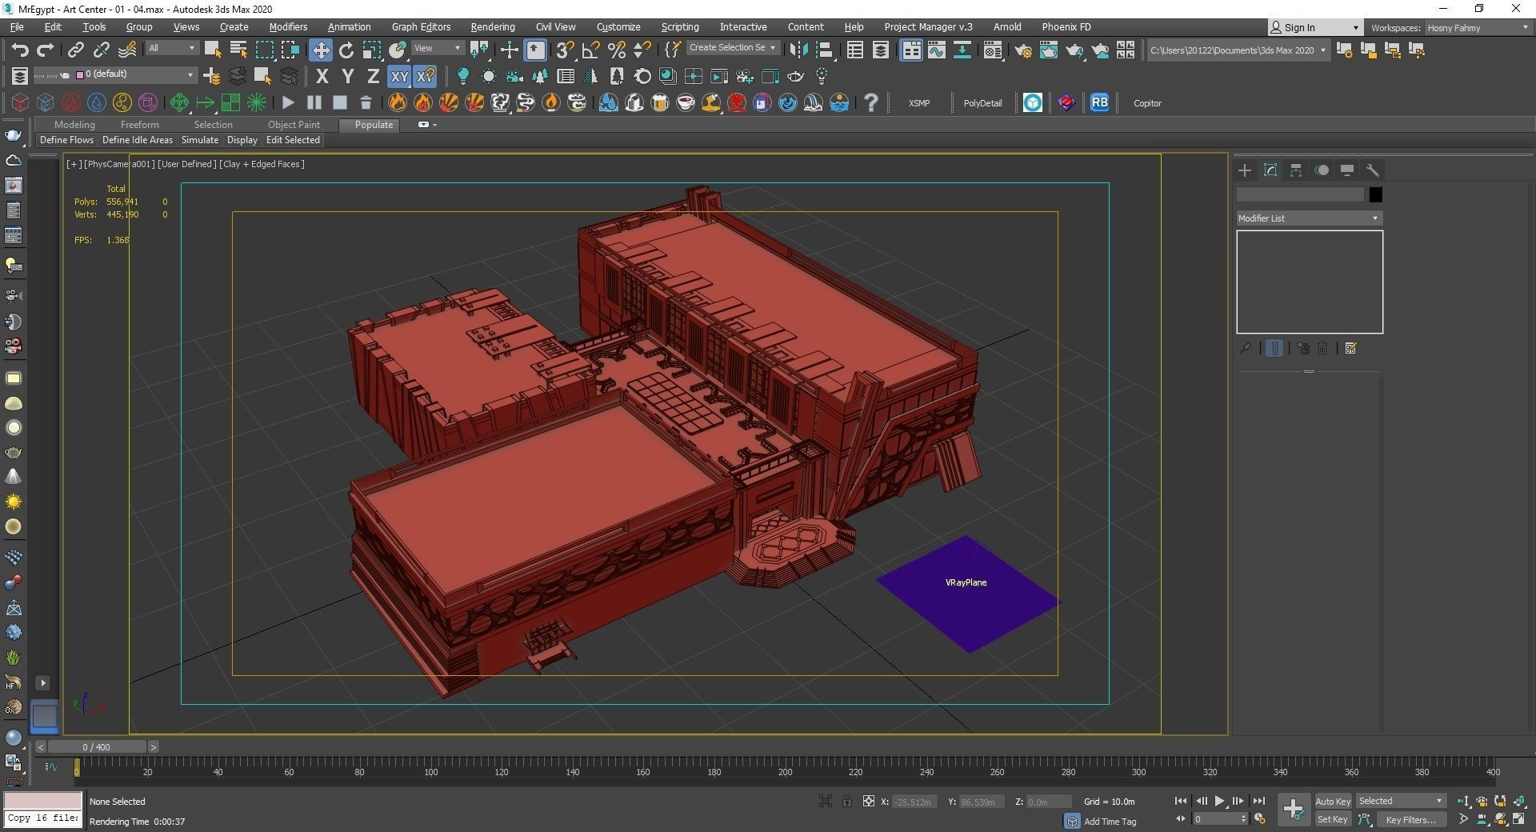Click the black object color swatch
This screenshot has width=1536, height=832.
pyautogui.click(x=1375, y=194)
